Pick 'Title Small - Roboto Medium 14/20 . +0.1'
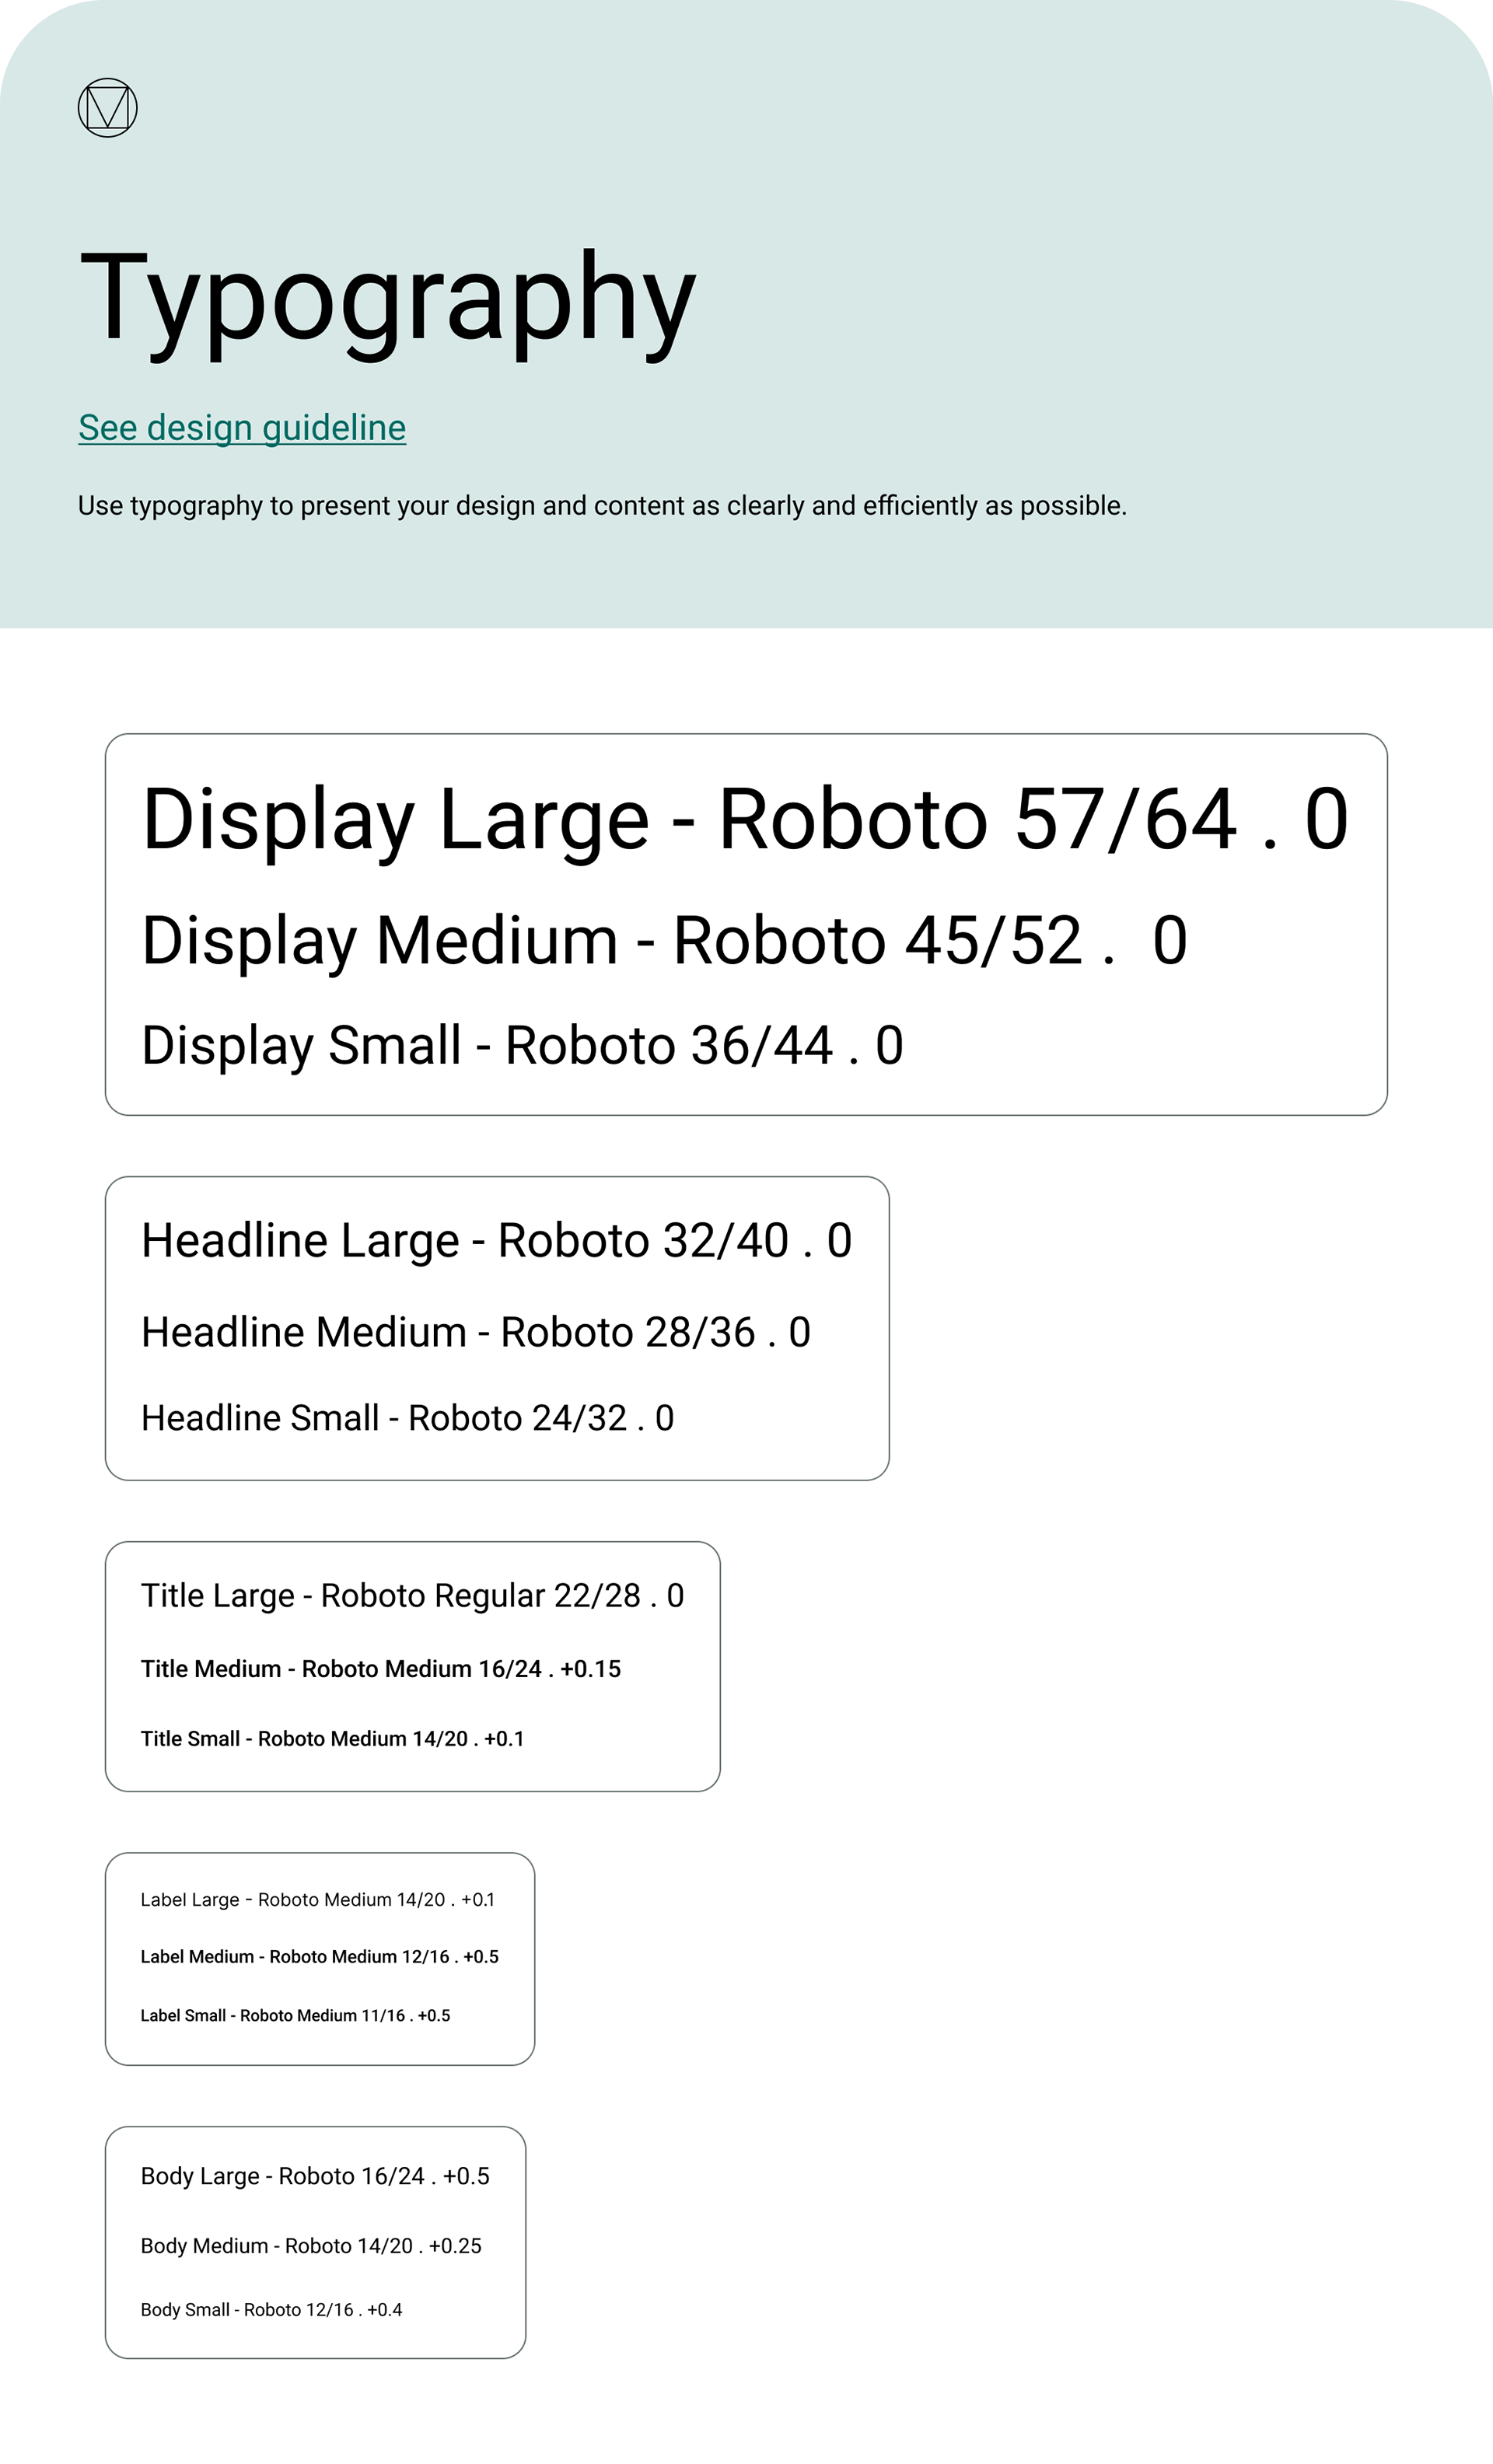 pos(332,1739)
